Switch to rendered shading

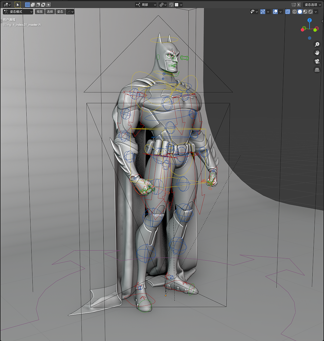click(x=310, y=12)
